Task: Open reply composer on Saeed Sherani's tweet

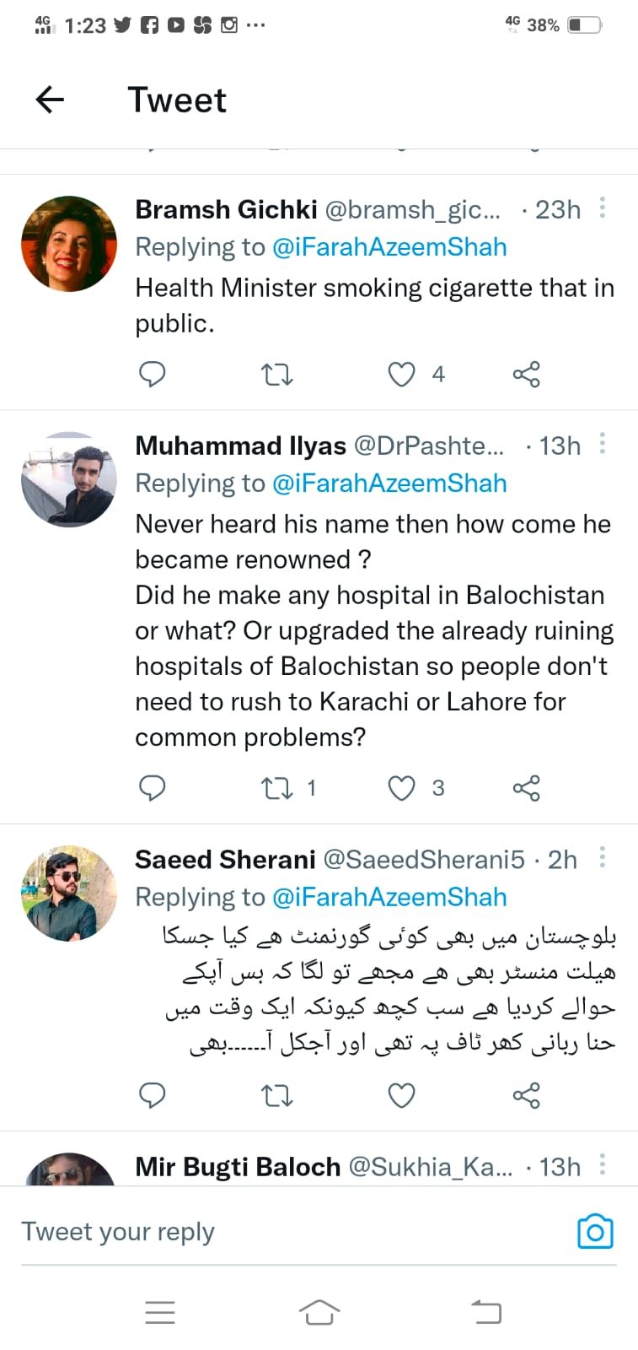Action: (x=153, y=1095)
